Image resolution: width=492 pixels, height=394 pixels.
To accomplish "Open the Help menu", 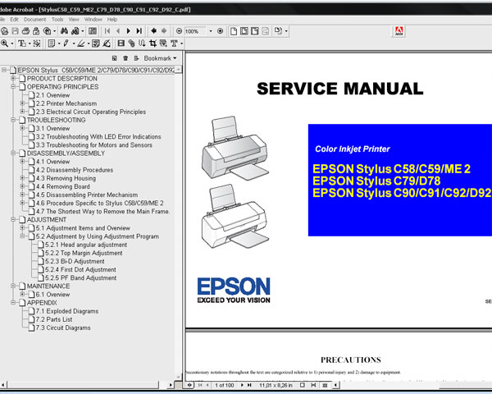I will (112, 19).
